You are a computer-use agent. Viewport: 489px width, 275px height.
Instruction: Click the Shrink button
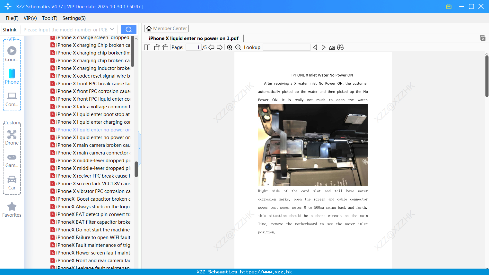(x=10, y=29)
